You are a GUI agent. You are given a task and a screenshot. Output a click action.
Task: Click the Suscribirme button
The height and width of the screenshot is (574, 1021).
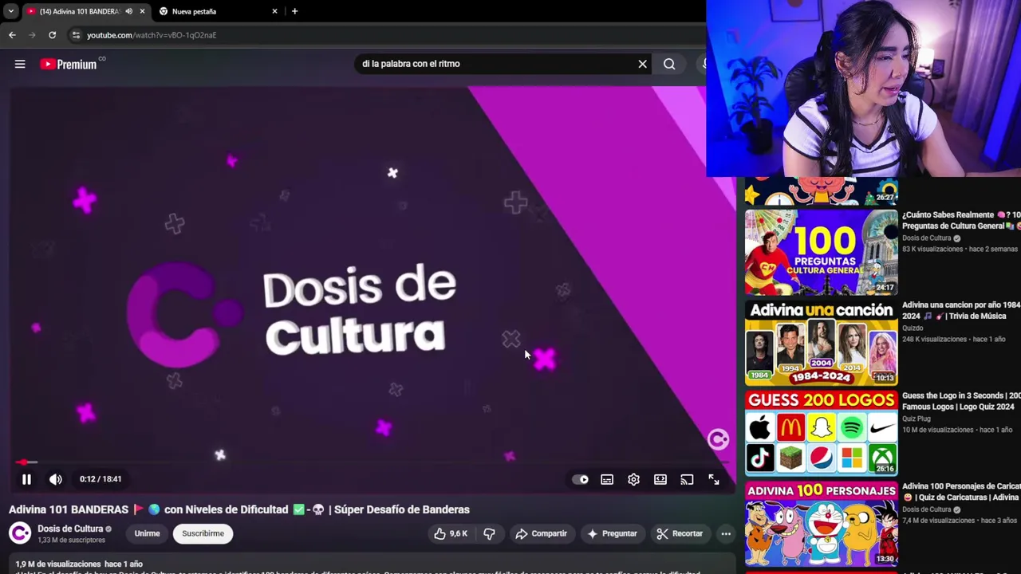click(x=203, y=533)
